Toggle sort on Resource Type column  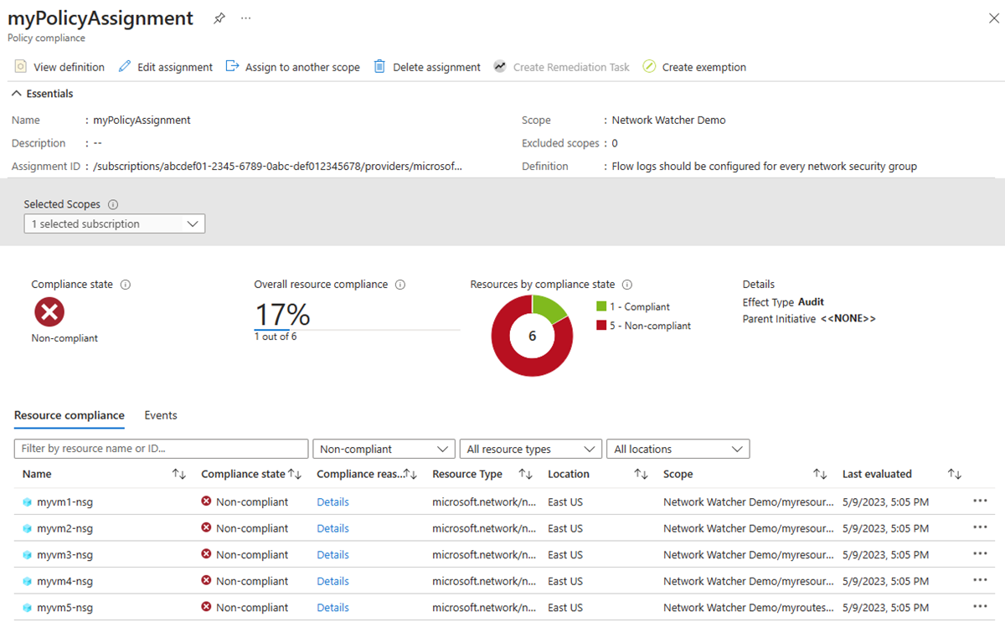click(x=525, y=474)
